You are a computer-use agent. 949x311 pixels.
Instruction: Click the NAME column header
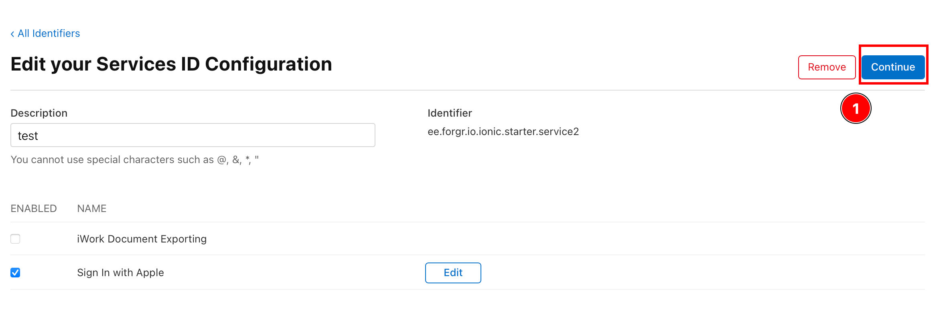click(x=92, y=208)
